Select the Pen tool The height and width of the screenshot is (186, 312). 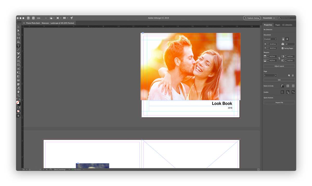(x=18, y=53)
